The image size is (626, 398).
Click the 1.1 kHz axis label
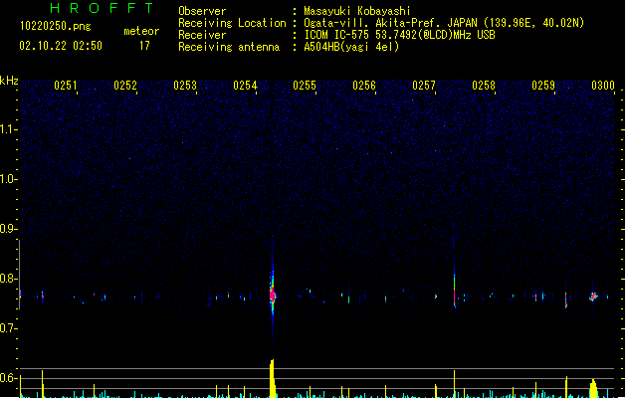tap(8, 129)
